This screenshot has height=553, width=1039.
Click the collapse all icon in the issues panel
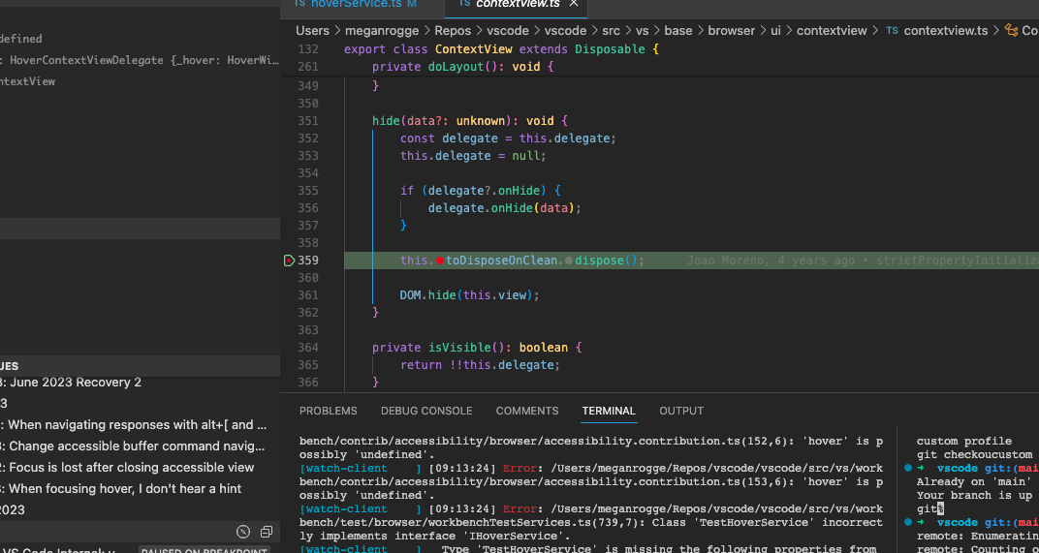pyautogui.click(x=267, y=532)
